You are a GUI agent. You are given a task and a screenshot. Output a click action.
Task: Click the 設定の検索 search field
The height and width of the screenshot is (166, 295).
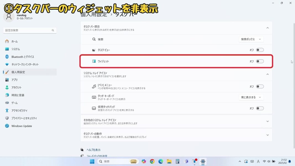pos(30,30)
